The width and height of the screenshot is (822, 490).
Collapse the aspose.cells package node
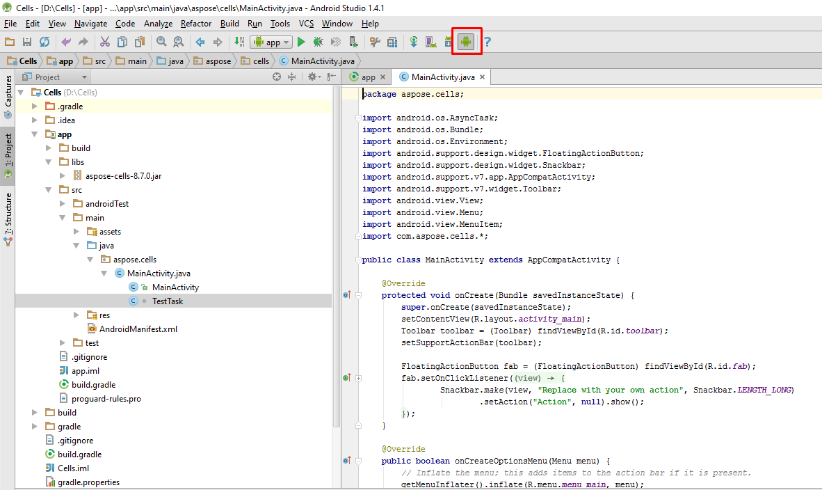pos(90,259)
